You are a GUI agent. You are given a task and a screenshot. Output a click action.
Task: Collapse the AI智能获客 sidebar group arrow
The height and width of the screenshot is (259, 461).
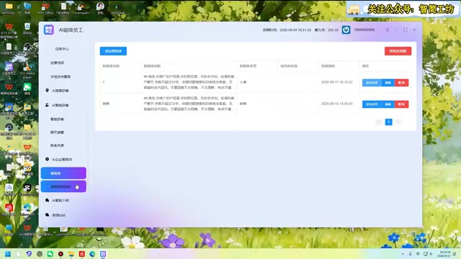click(x=80, y=105)
